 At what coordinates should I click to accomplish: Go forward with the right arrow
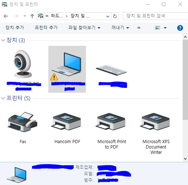16,16
